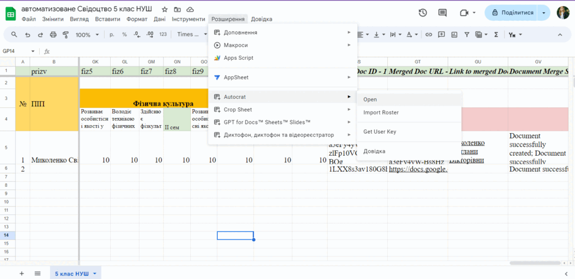575x279 pixels.
Task: Click Довідка in the Autocrat submenu
Action: (x=409, y=151)
